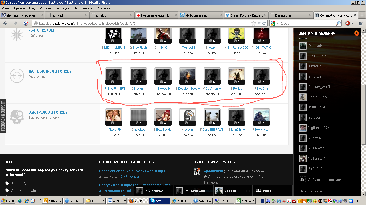This screenshot has height=205, width=366.
Task: Select the Alborz Mountain poll option
Action: click(7, 190)
